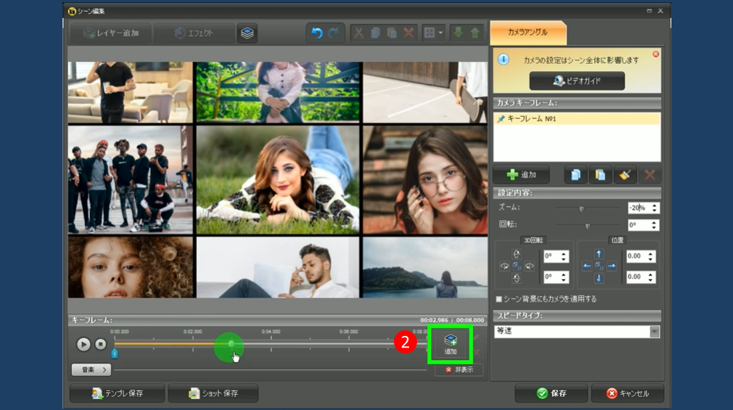Copy the camera keyframe using the copy icon
The height and width of the screenshot is (410, 733).
[575, 175]
